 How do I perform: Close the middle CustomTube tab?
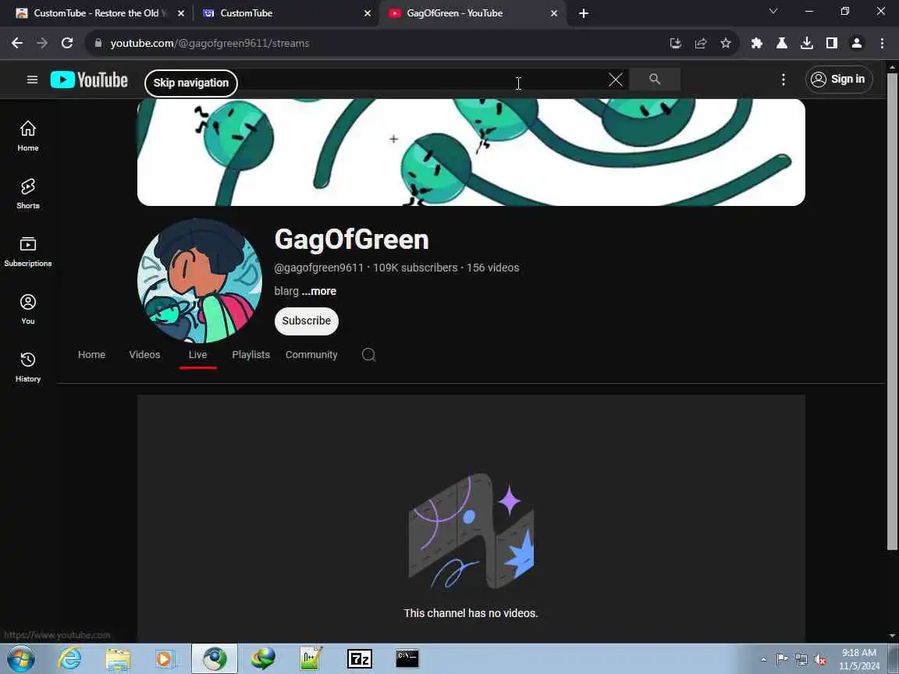[x=368, y=13]
